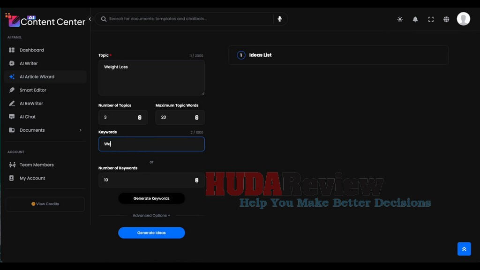480x270 pixels.
Task: Focus the Keywords input field
Action: coord(151,144)
